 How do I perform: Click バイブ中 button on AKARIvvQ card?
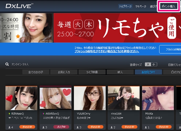pyautogui.click(x=61, y=127)
